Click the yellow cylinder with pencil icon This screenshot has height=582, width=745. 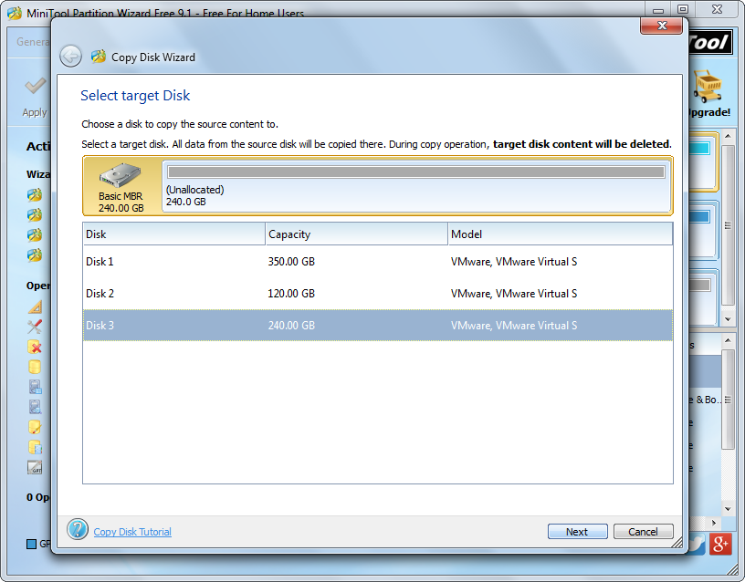pyautogui.click(x=35, y=427)
